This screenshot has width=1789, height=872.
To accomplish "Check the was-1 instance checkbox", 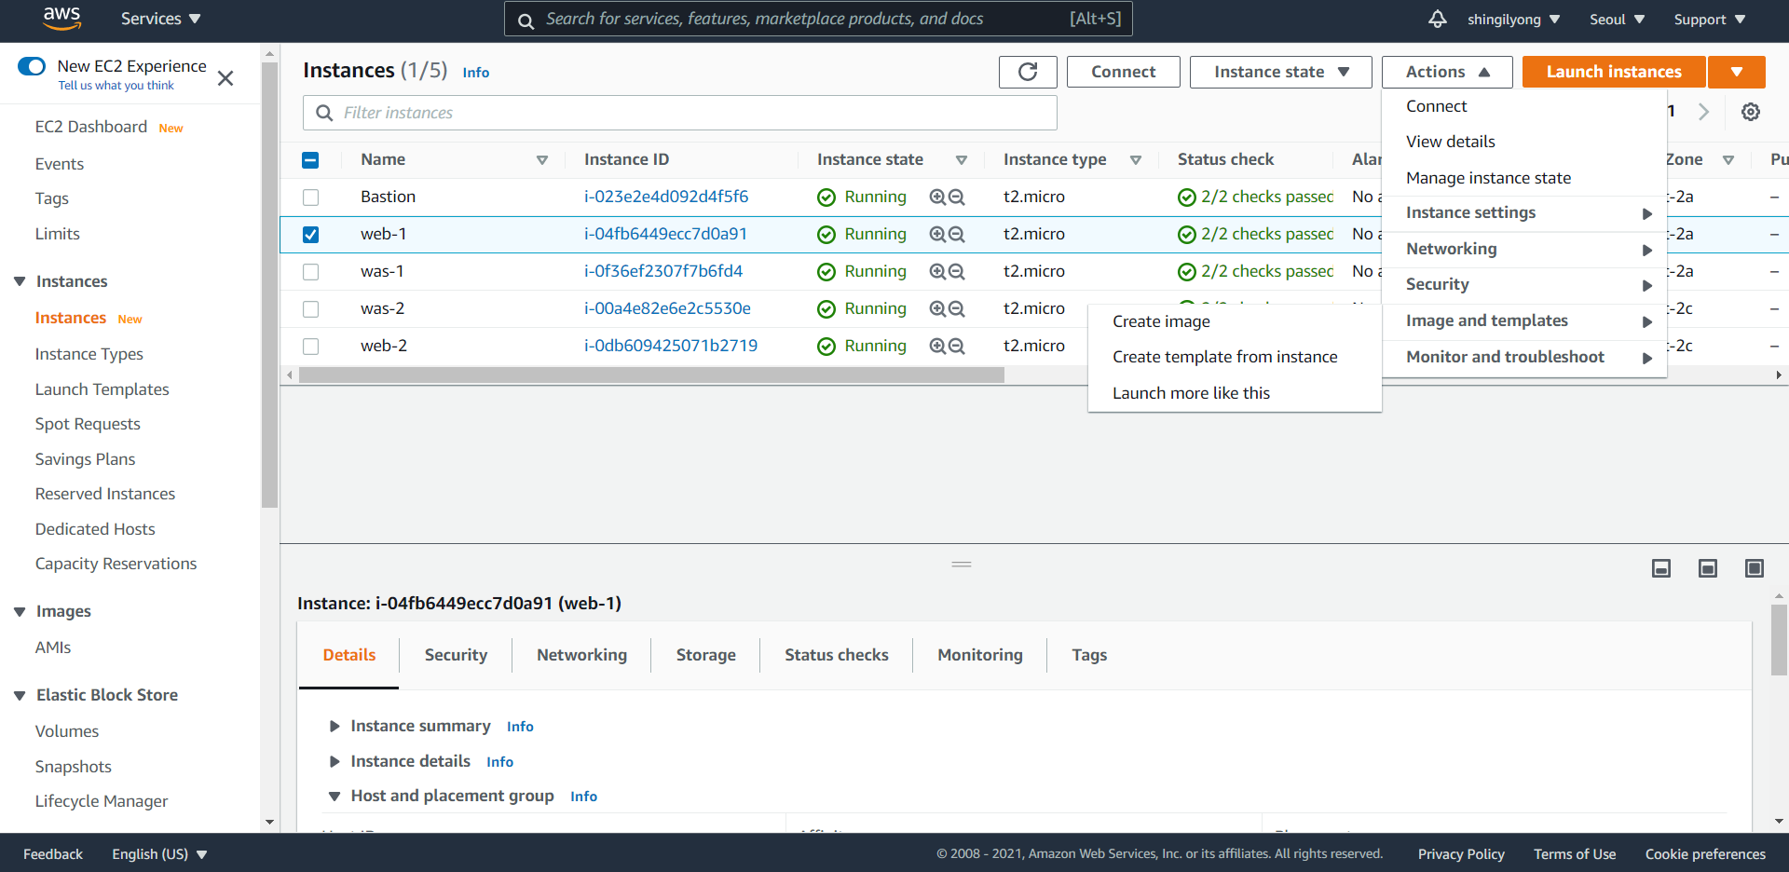I will (x=310, y=272).
